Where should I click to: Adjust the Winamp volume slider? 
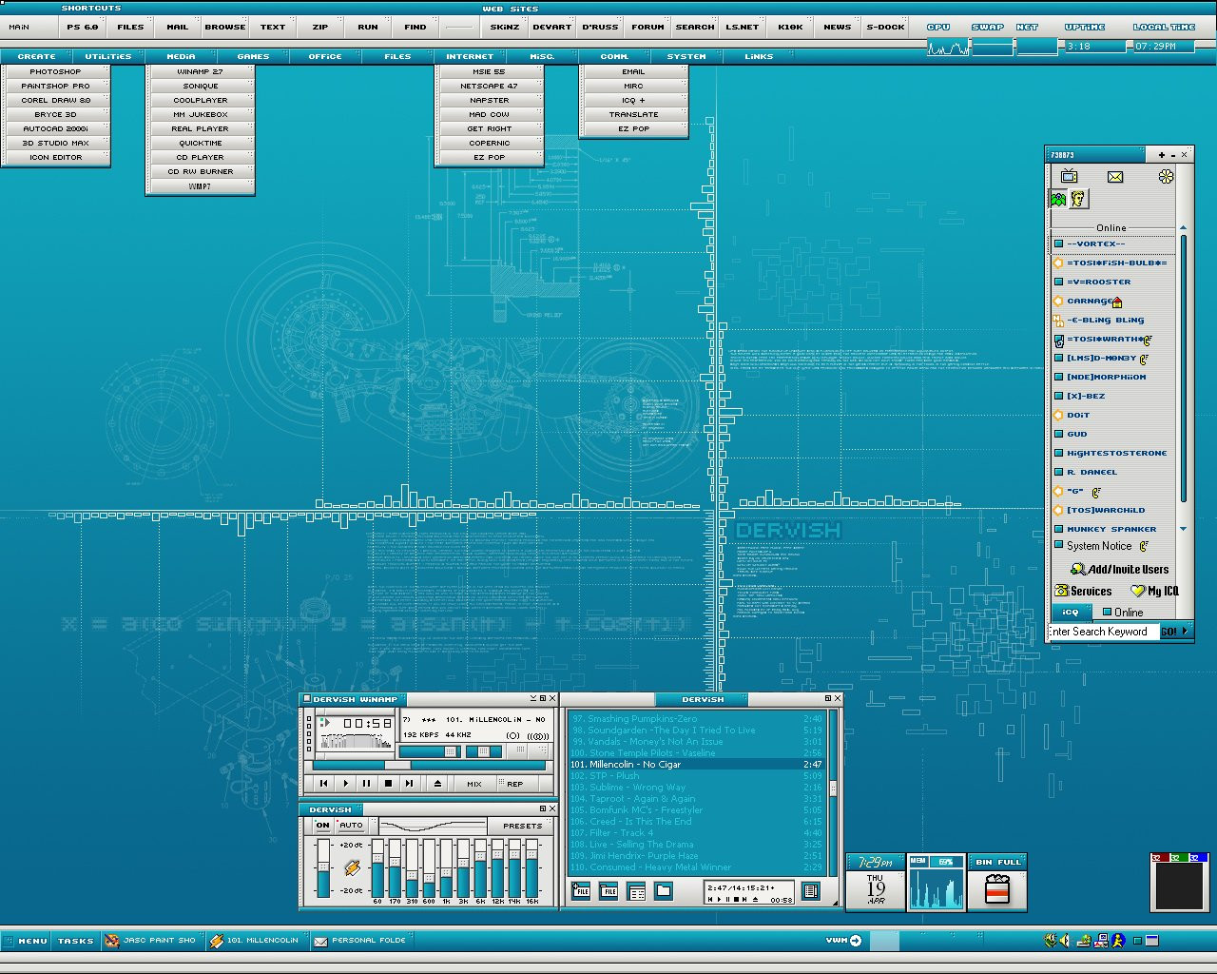(x=428, y=751)
